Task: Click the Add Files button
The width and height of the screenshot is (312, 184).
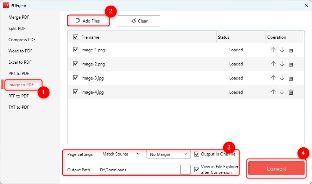Action: 88,21
